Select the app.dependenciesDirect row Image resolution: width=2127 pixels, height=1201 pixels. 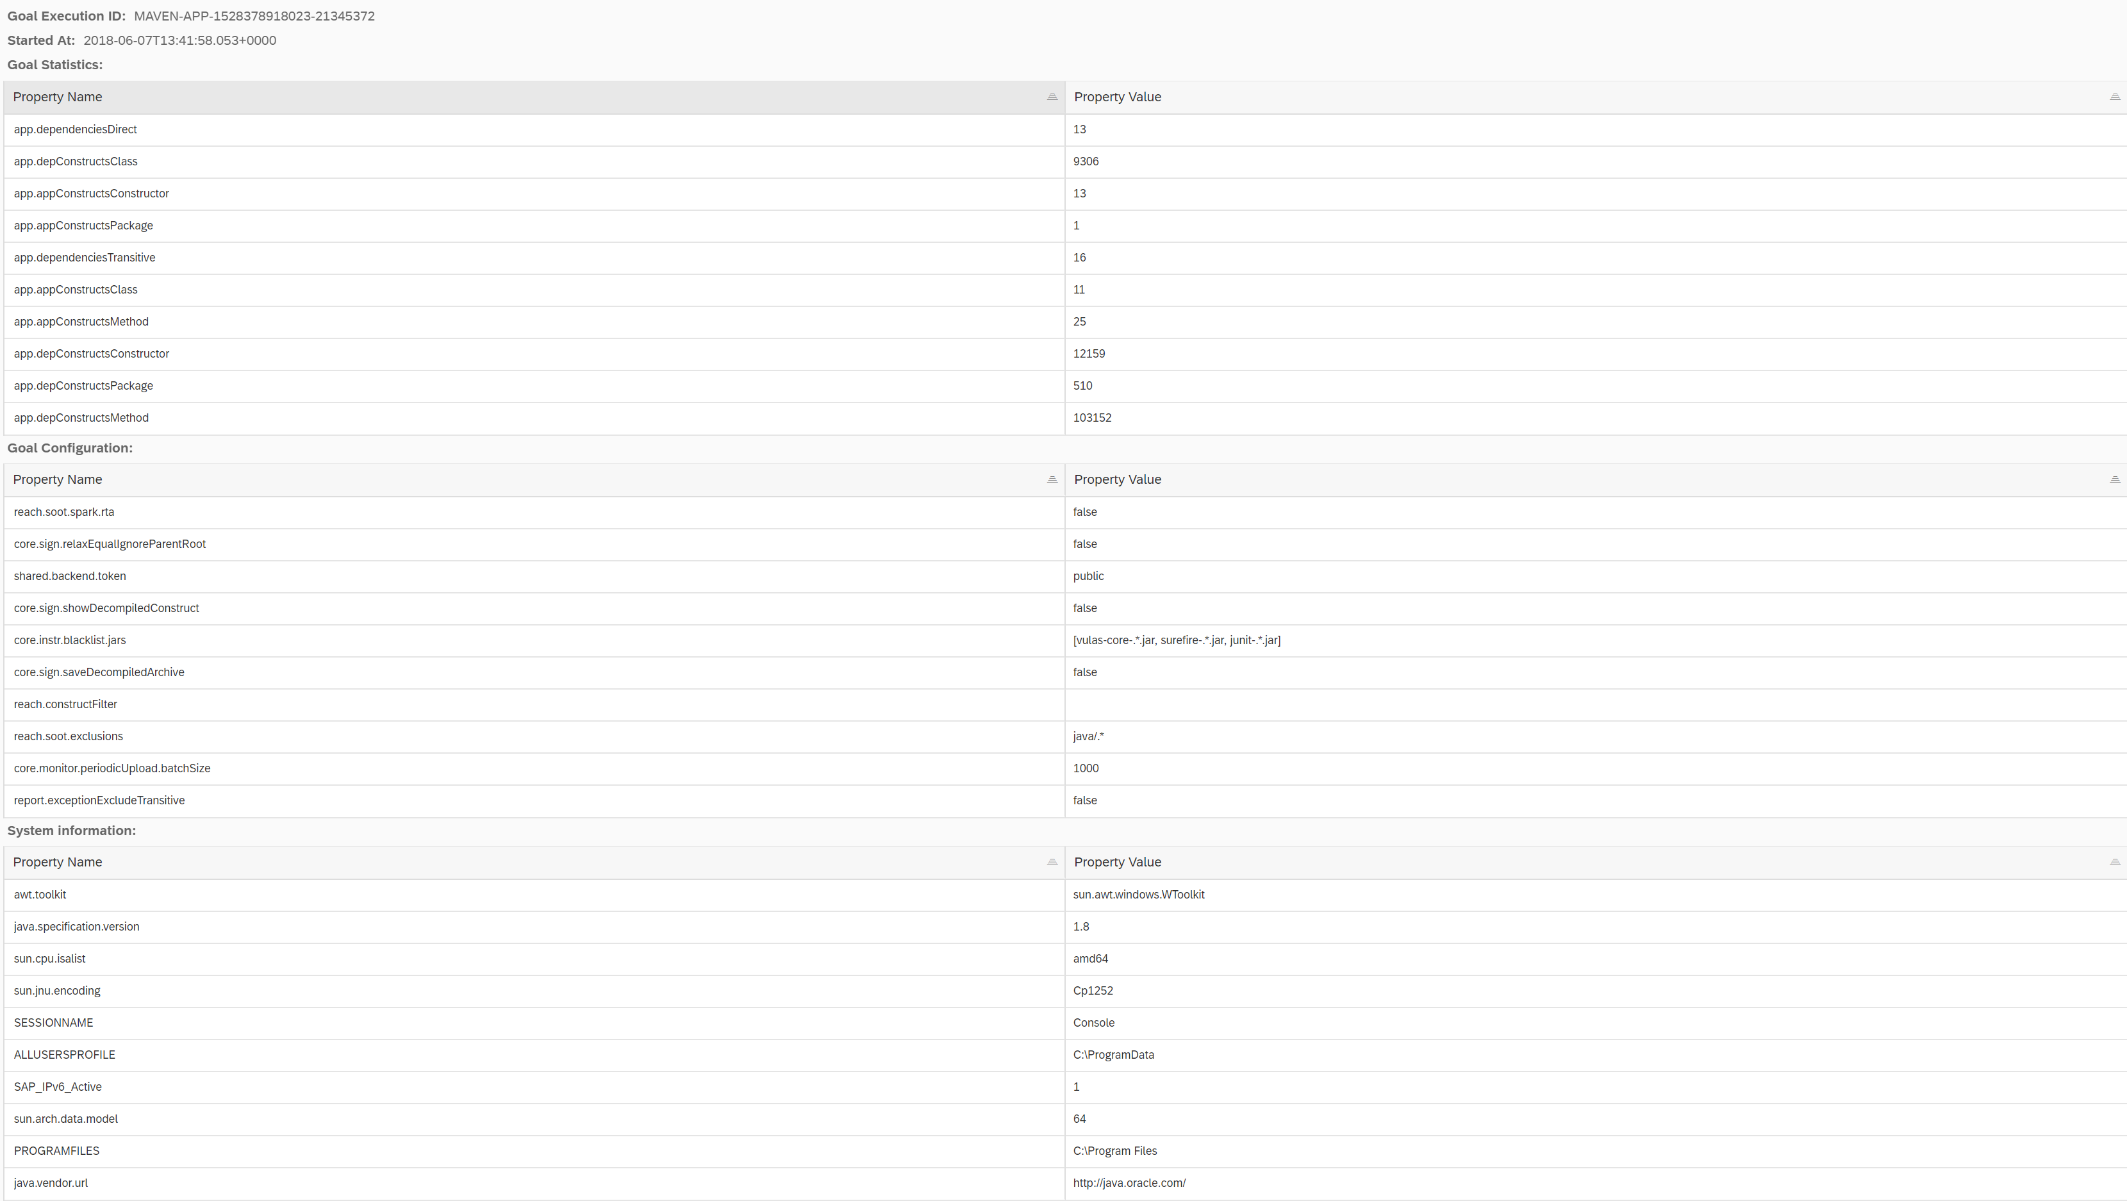coord(75,129)
